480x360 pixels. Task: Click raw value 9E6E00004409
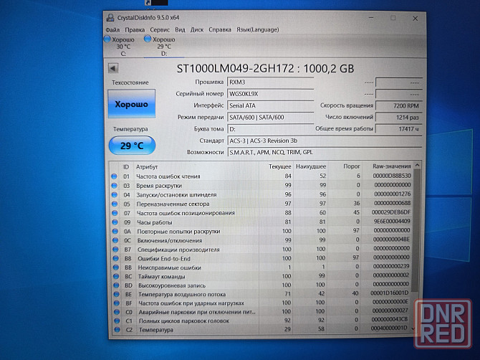(x=392, y=221)
